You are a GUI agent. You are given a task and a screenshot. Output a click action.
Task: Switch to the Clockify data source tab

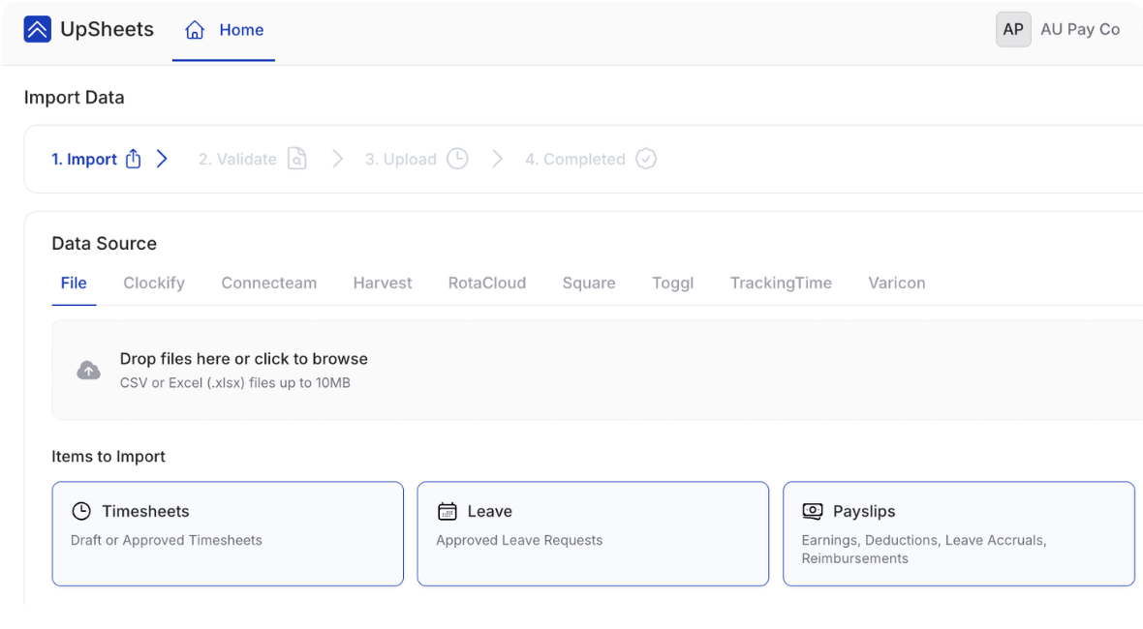pos(154,283)
